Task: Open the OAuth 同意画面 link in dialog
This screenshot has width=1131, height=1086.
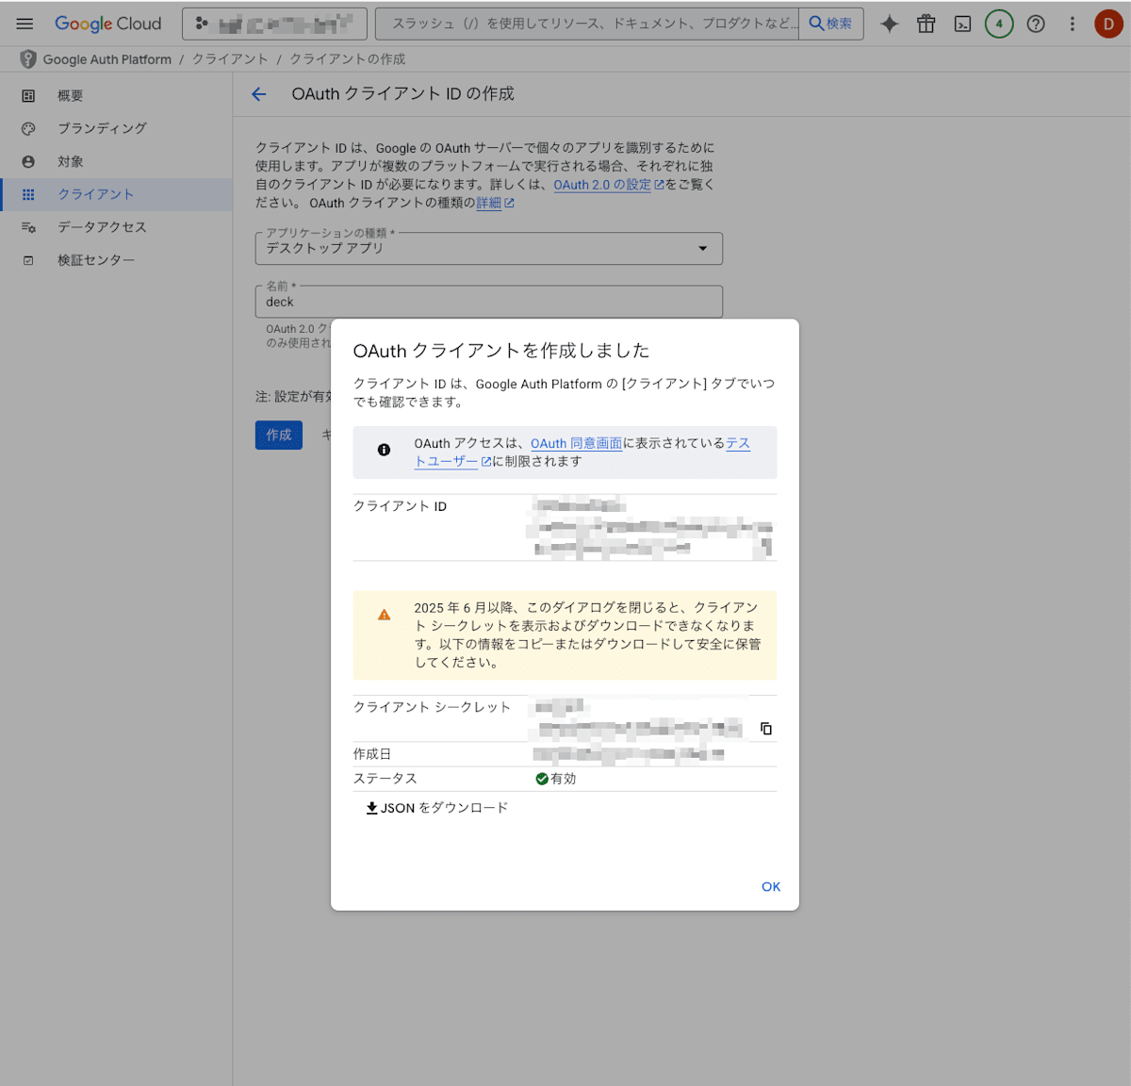Action: tap(576, 443)
